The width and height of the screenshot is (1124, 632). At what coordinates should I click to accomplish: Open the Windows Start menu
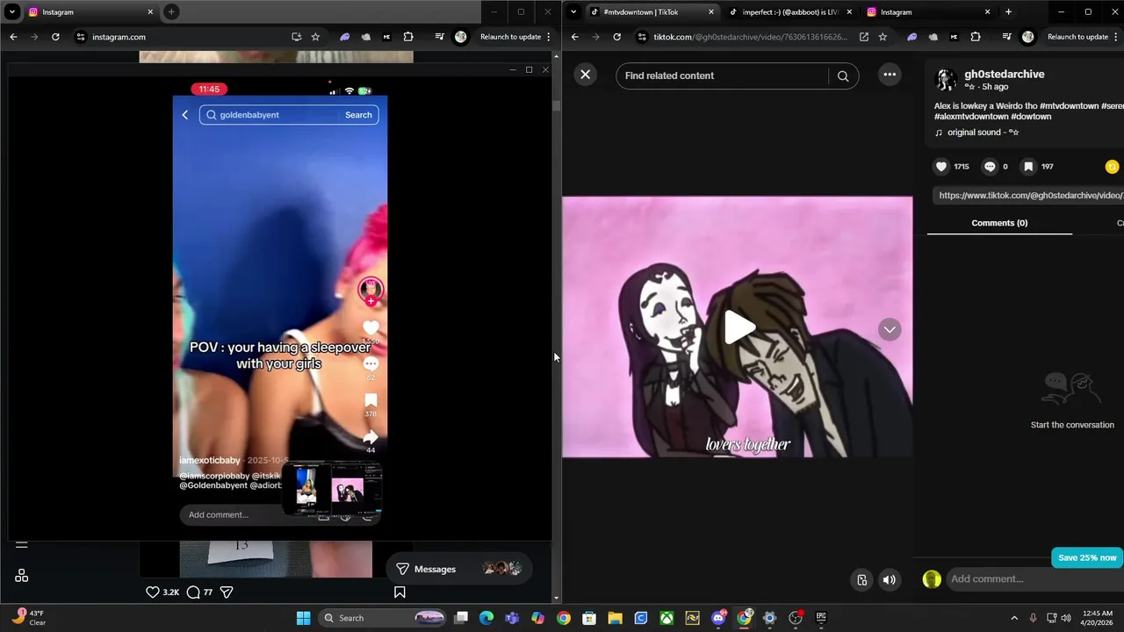[303, 618]
